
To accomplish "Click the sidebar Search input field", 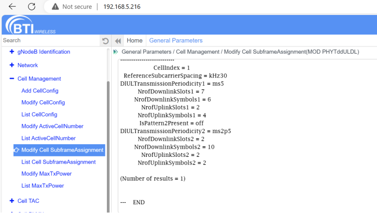I will 48,41.
